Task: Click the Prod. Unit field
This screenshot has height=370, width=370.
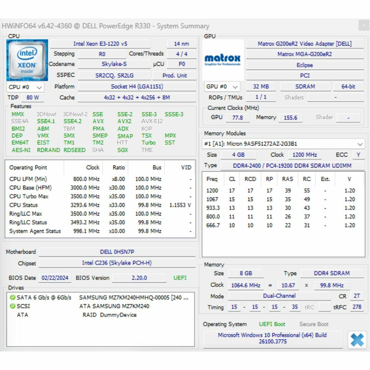Action: 175,75
